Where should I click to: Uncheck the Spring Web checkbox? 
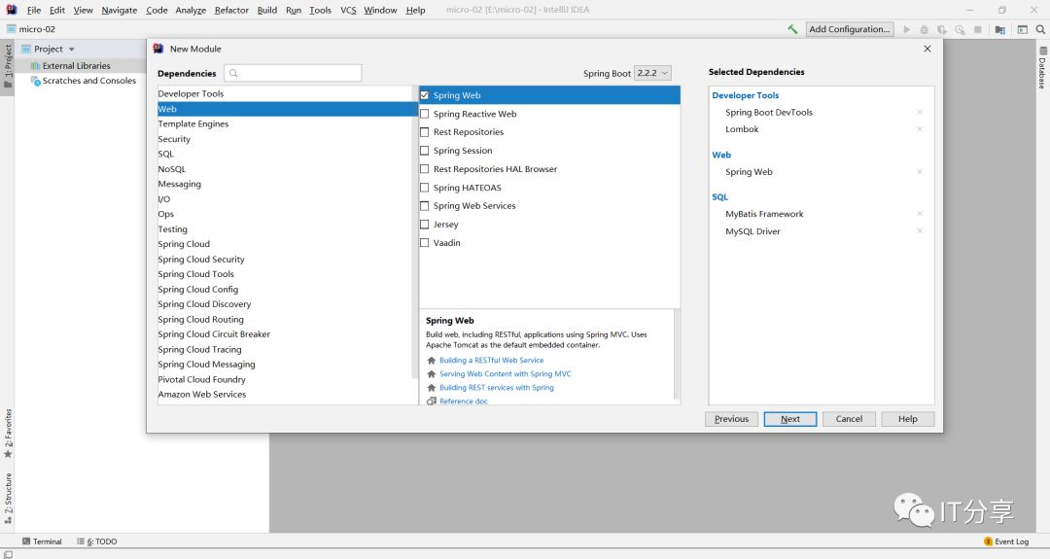425,95
